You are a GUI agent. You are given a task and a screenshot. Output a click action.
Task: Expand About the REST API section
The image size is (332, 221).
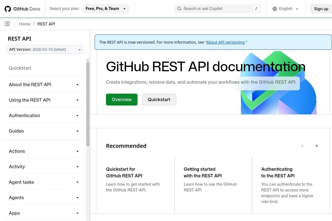44,85
